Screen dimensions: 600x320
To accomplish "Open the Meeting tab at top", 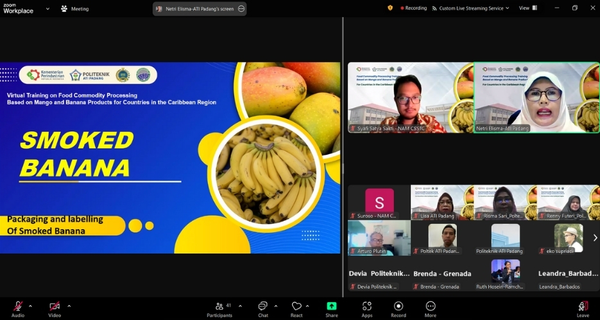I will (x=75, y=9).
